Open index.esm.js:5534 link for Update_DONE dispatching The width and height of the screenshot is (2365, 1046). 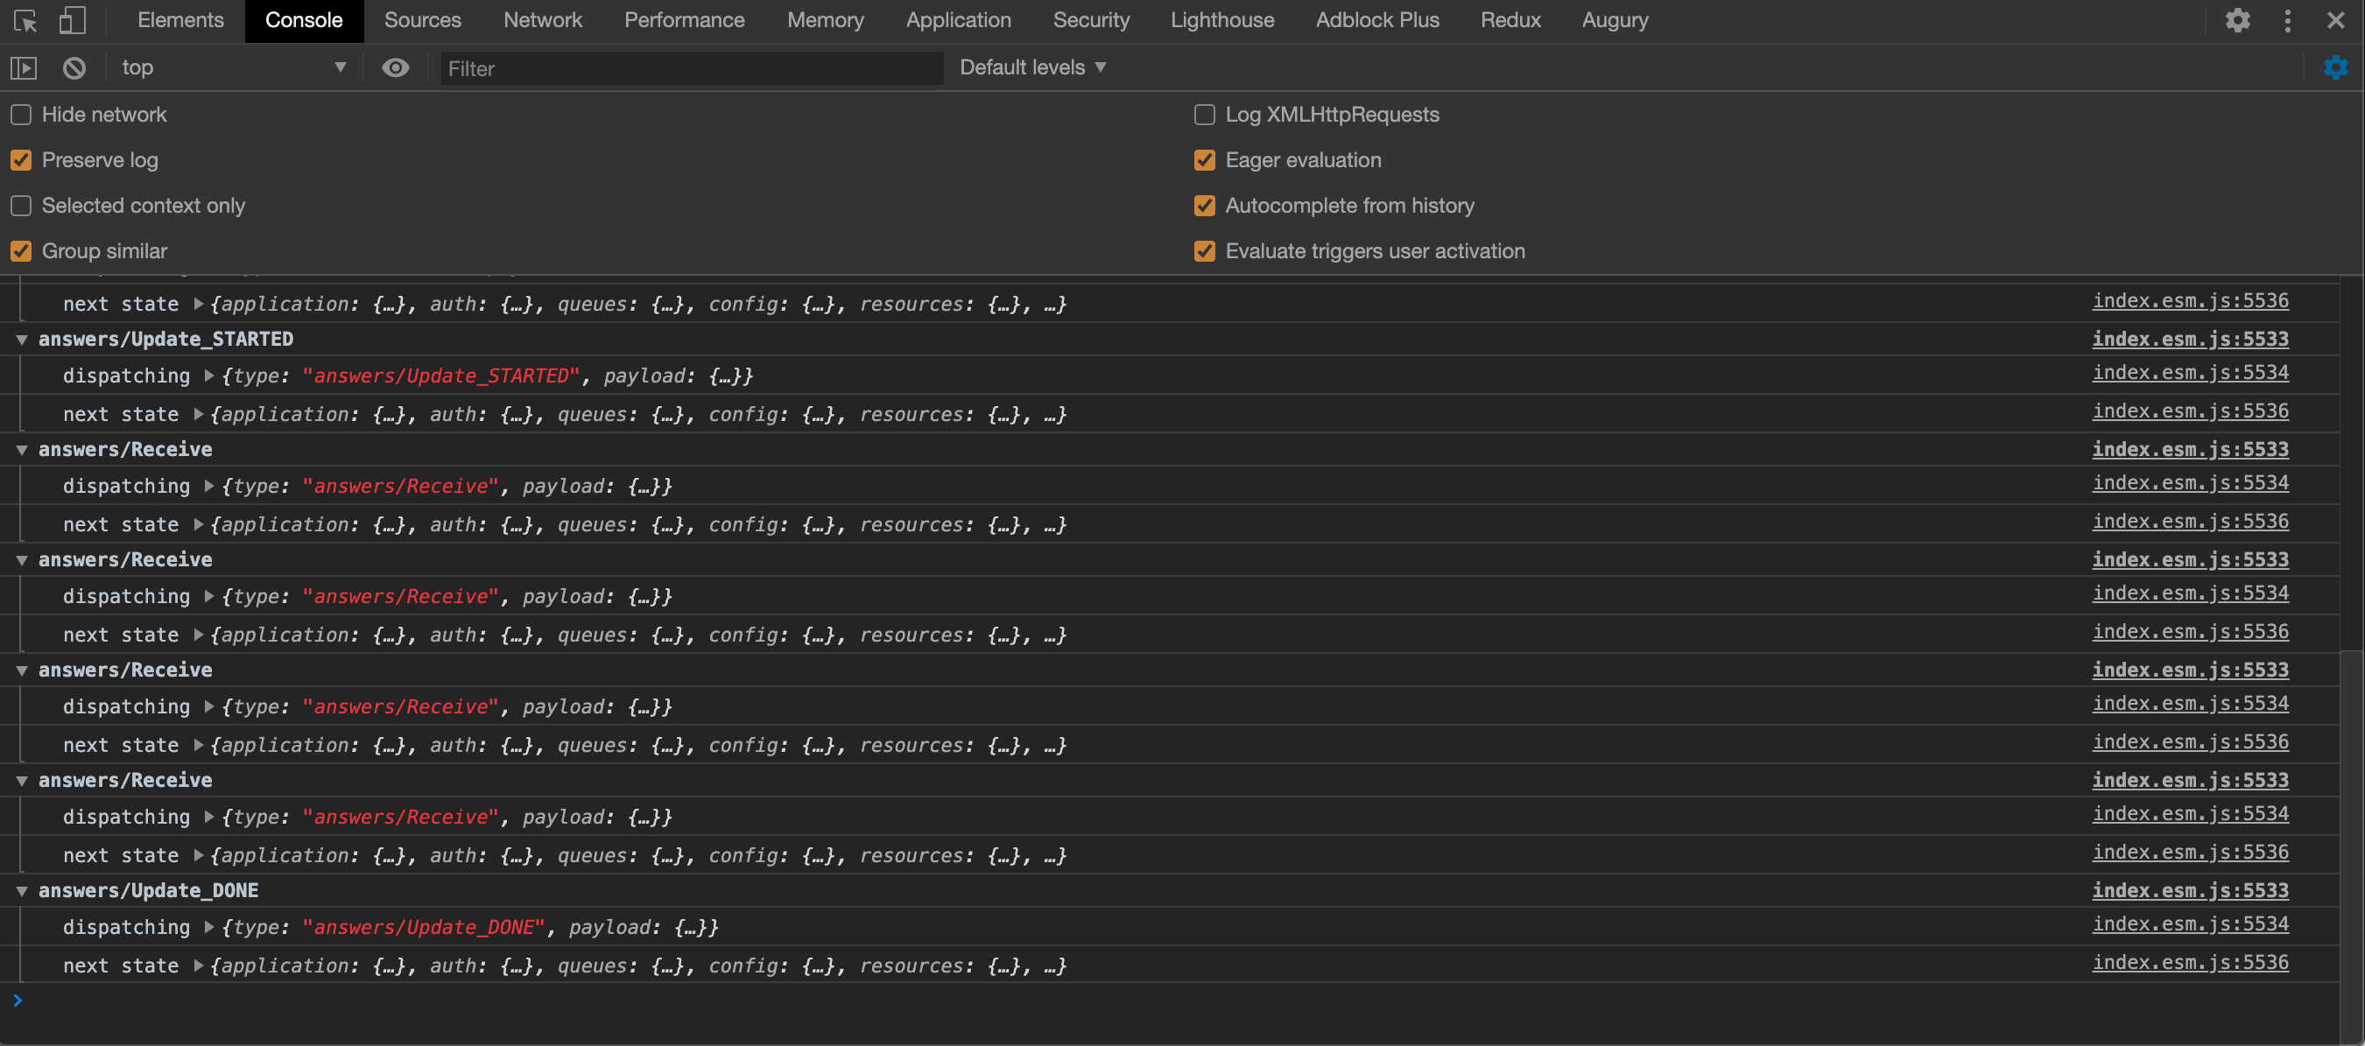2191,925
